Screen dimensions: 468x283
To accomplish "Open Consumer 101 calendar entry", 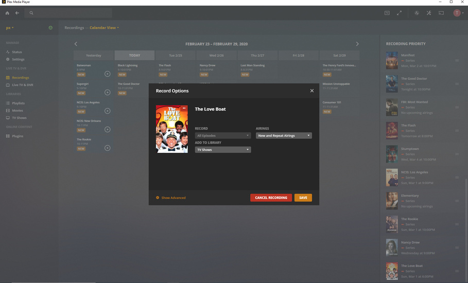I will tap(339, 107).
